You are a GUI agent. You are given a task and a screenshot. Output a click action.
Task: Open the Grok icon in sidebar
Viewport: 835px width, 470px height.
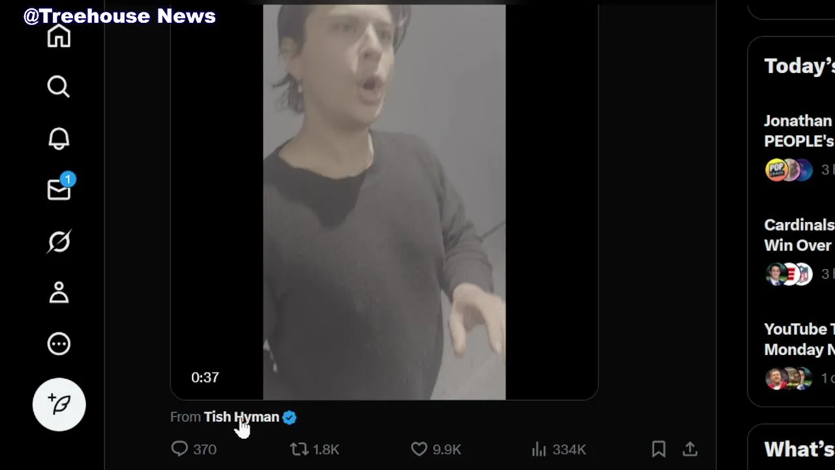(59, 242)
